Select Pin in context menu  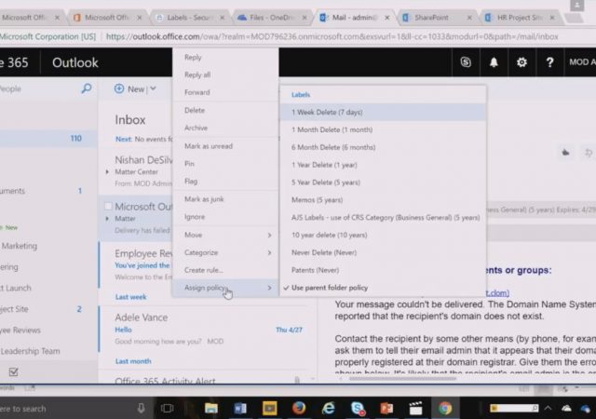click(x=225, y=164)
